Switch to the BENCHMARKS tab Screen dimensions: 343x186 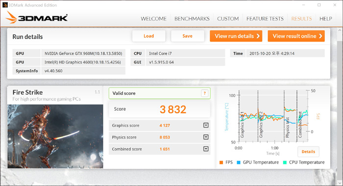(x=192, y=19)
